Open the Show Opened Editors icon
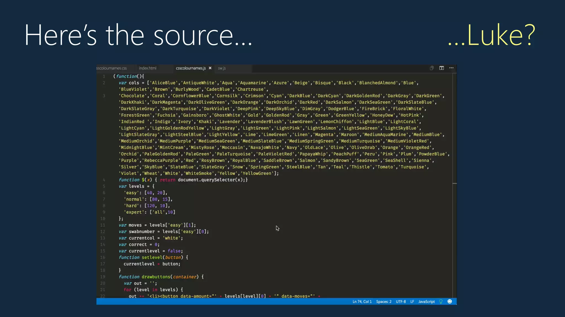Image resolution: width=565 pixels, height=317 pixels. [432, 68]
